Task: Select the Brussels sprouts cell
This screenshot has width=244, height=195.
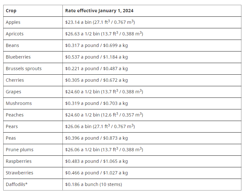Action: tap(23, 69)
